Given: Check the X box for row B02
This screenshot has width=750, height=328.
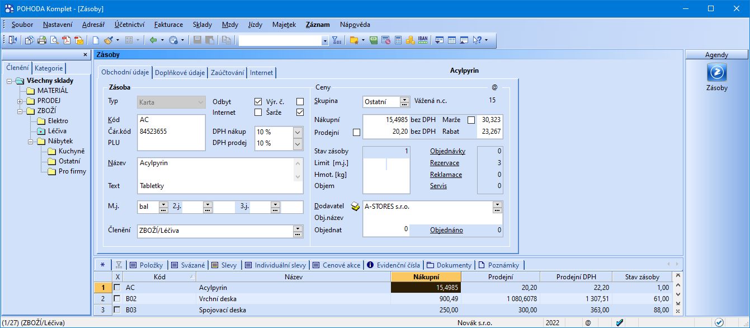Looking at the screenshot, I should coord(117,298).
